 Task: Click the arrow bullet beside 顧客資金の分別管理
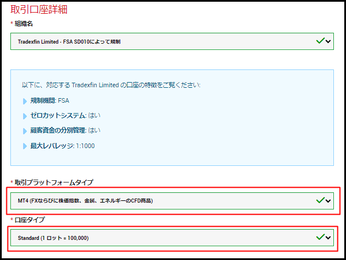(x=25, y=131)
